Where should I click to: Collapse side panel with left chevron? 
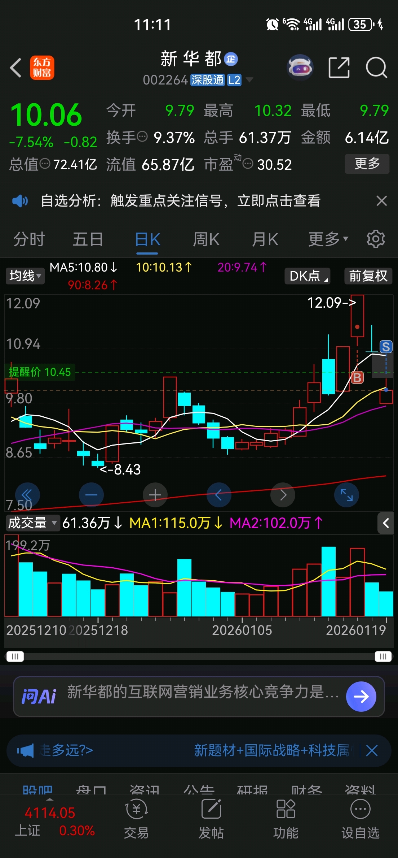pos(386,523)
